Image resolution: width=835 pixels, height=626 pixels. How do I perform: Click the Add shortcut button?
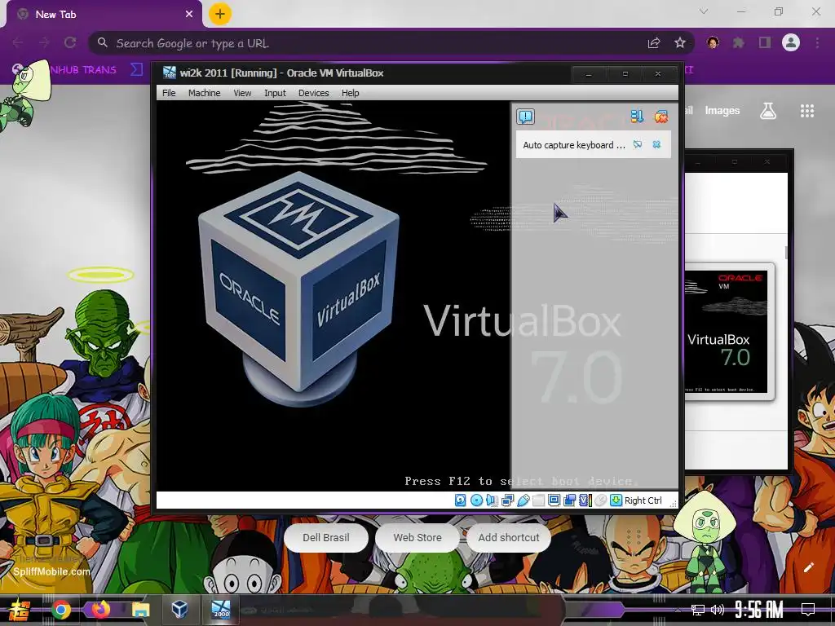509,538
